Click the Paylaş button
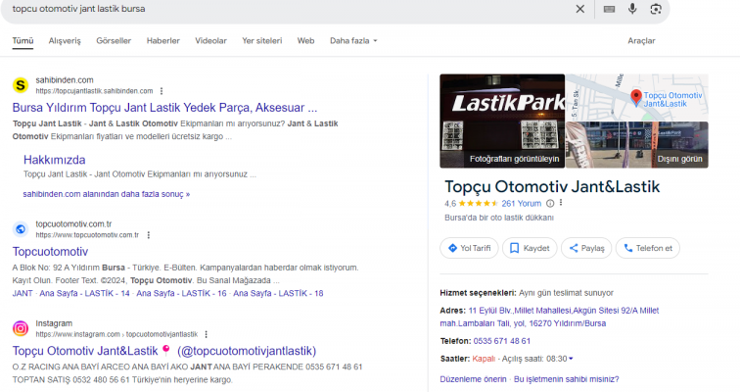Screen dimensions: 740x392 tap(586, 248)
